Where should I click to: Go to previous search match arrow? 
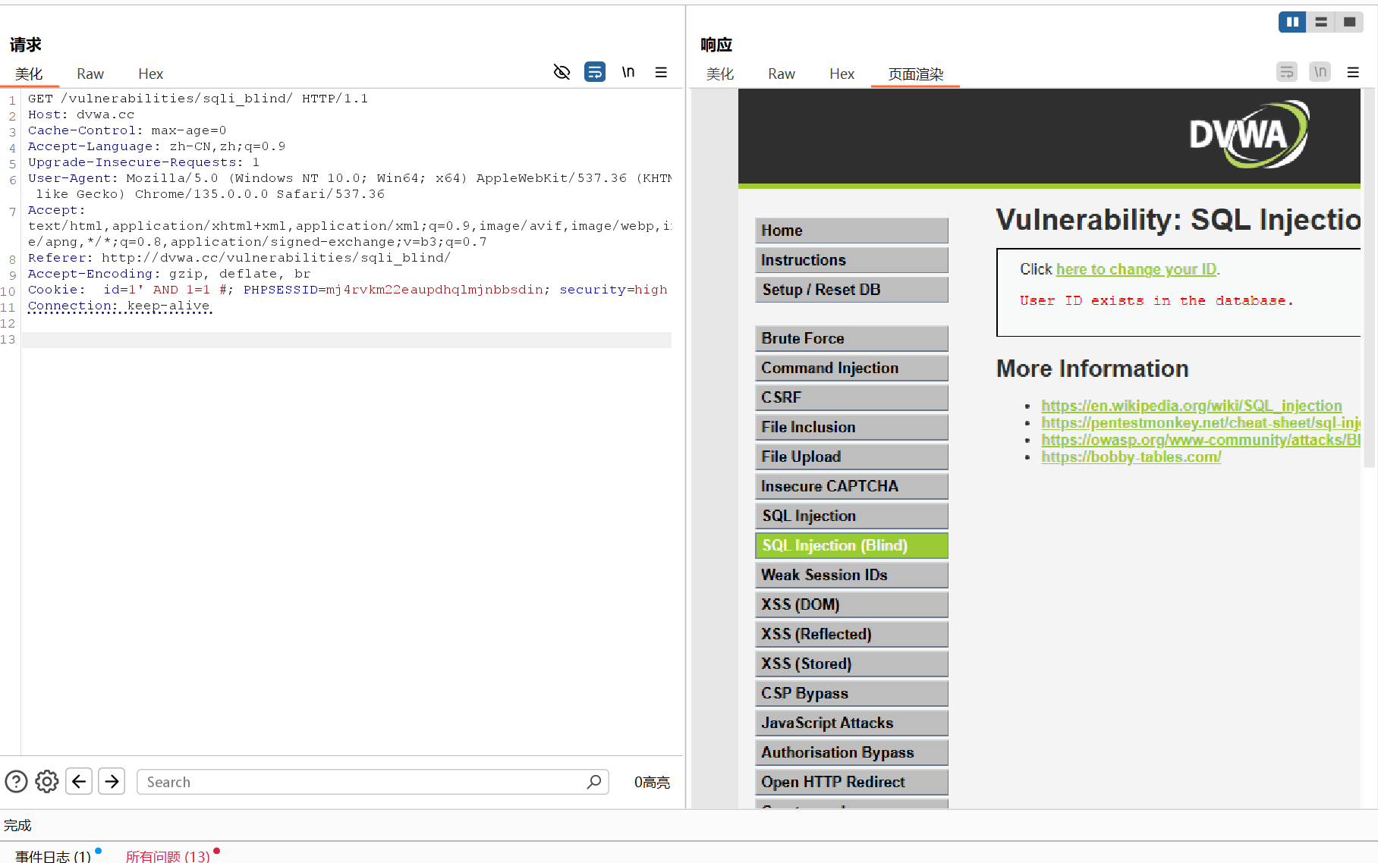(79, 781)
